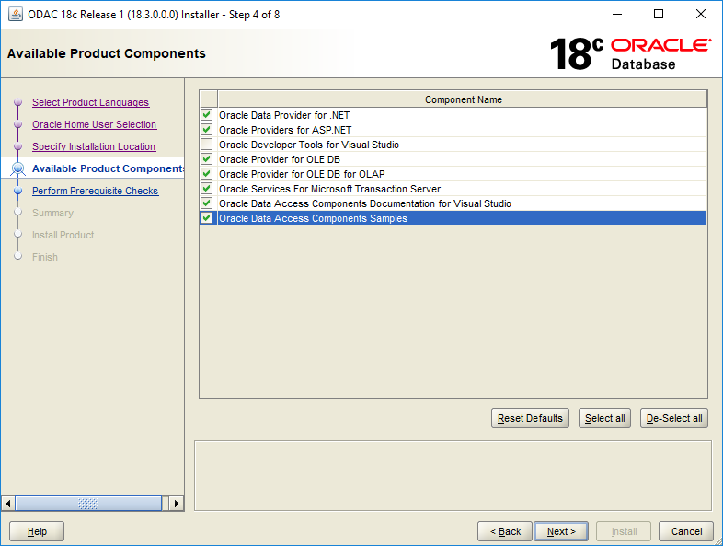Open the Oracle Home User Selection step
This screenshot has height=546, width=723.
(94, 124)
